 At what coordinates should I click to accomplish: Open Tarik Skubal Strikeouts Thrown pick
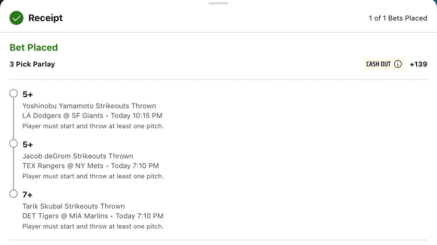pos(73,207)
